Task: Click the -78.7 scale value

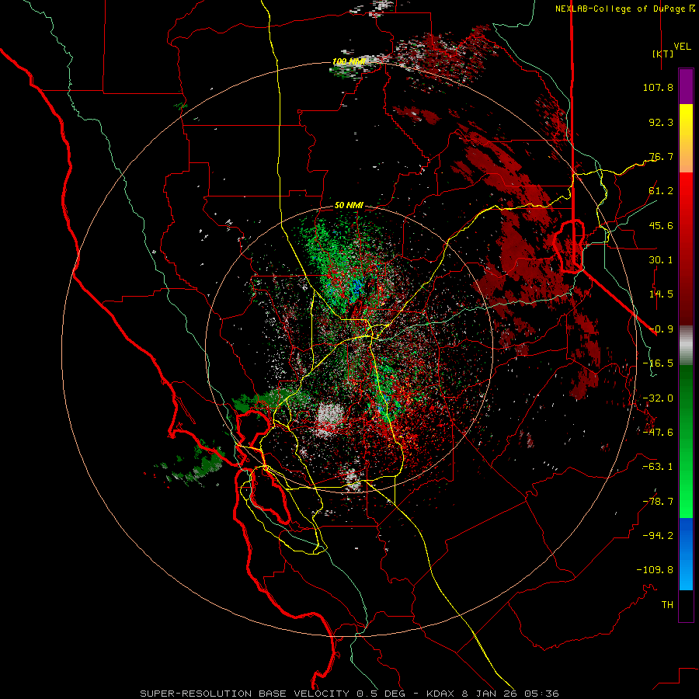Action: (x=658, y=502)
